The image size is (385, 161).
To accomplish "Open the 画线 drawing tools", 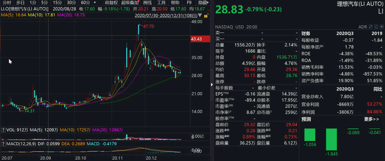I will 147,3.
